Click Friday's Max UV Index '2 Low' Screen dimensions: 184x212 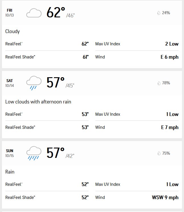(x=172, y=44)
